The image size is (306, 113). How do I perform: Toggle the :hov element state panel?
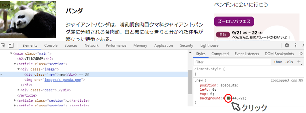278,62
